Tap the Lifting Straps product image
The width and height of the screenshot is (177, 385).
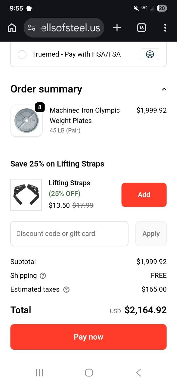point(26,195)
